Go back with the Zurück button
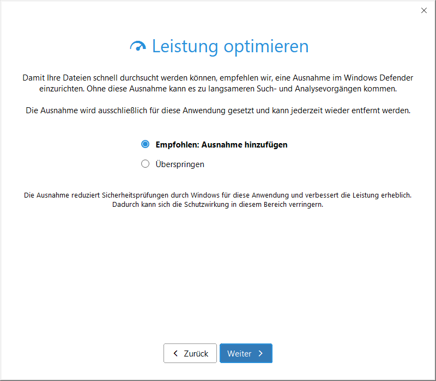Viewport: 436px width, 381px height. click(190, 353)
